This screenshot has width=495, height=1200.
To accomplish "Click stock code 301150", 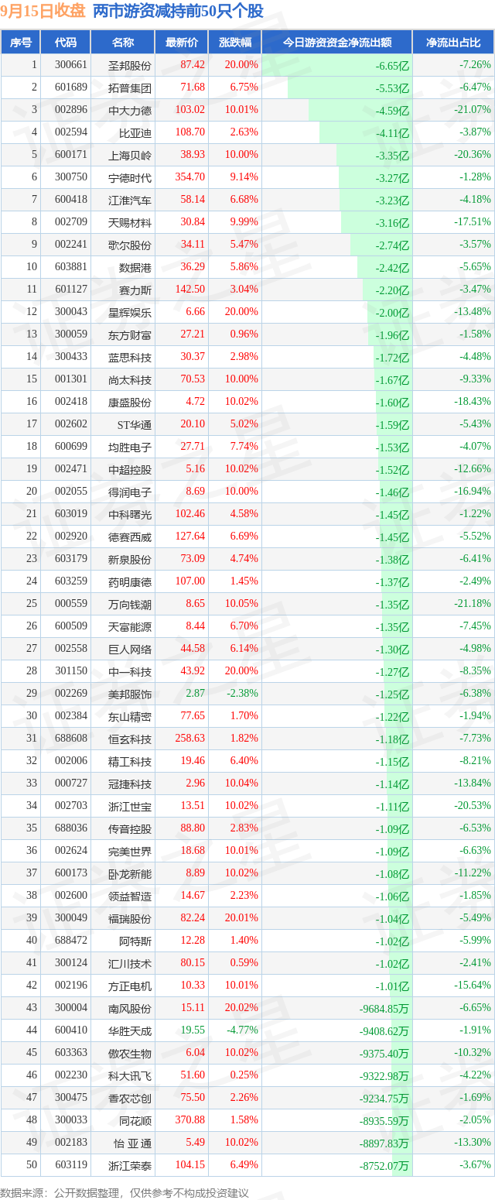I will (x=72, y=671).
